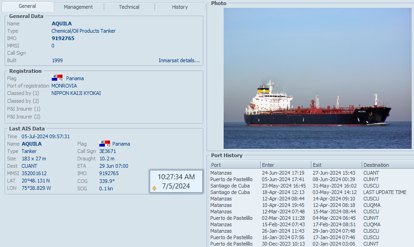Select Puerto de Pastelillo row entered 05-Jun-2024
The height and width of the screenshot is (247, 414).
(x=311, y=179)
